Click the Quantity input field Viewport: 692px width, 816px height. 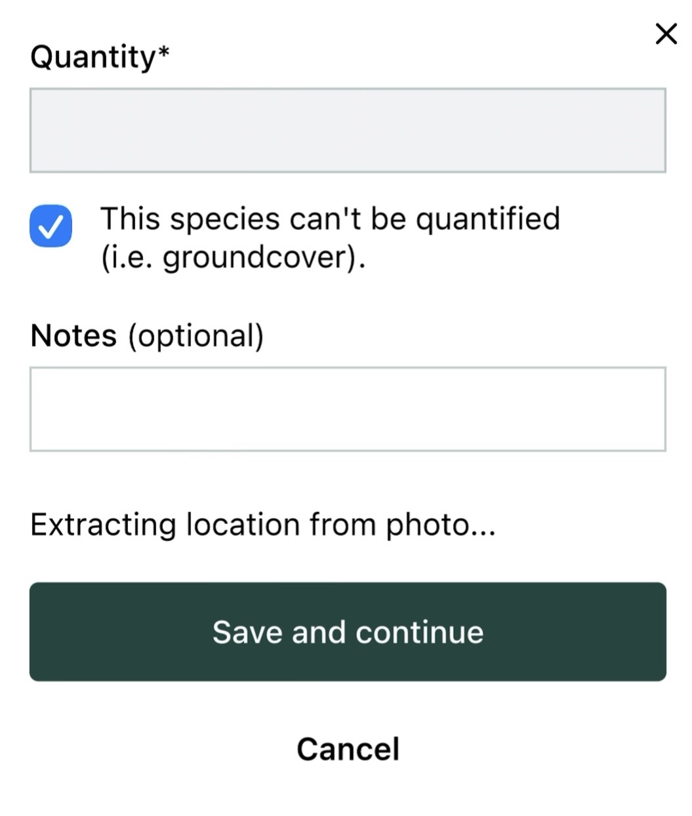pyautogui.click(x=348, y=131)
